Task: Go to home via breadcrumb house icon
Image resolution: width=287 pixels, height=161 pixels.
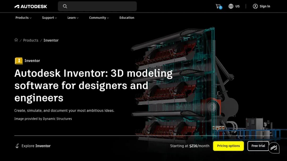Action: click(16, 40)
